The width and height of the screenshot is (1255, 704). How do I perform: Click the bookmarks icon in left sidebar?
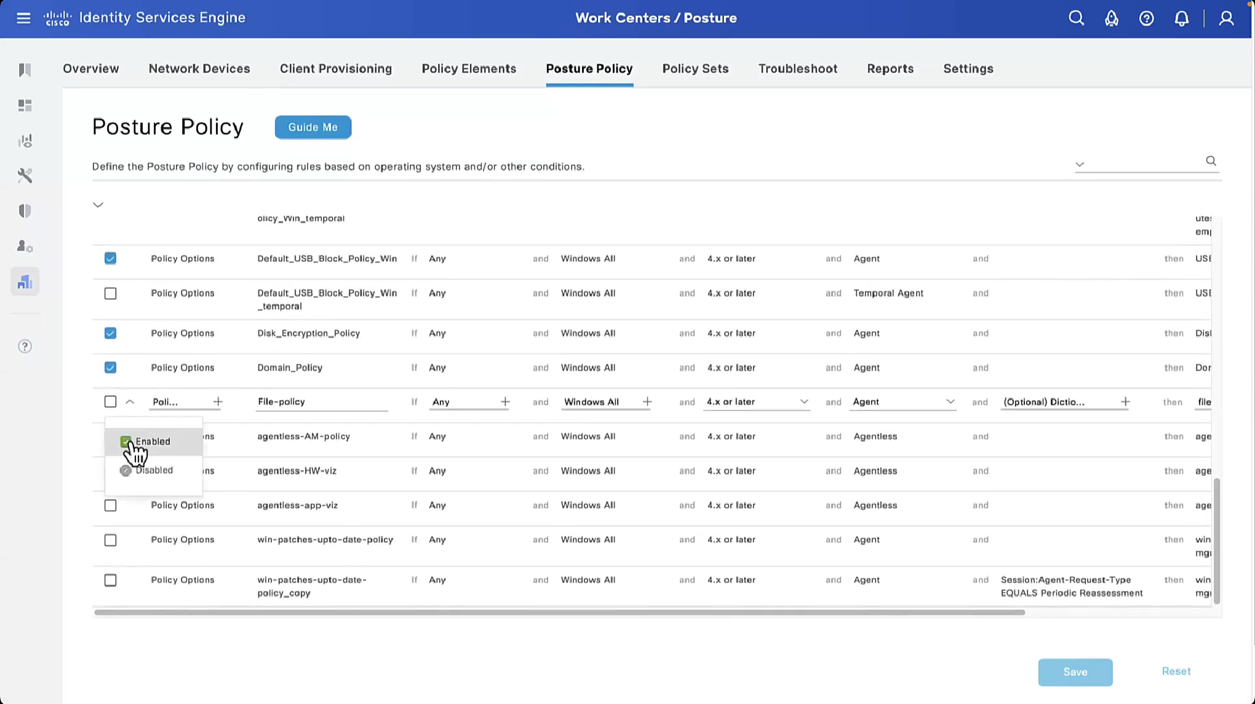[x=25, y=70]
